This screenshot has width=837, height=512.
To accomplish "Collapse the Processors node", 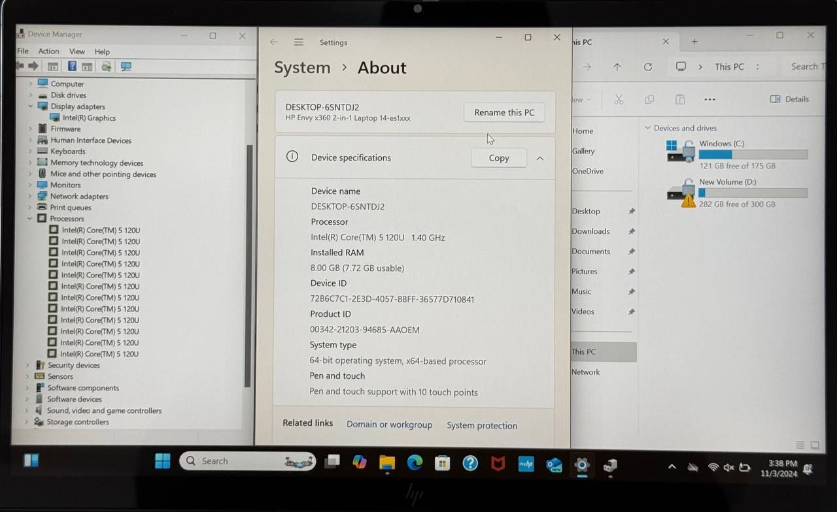I will (x=30, y=219).
